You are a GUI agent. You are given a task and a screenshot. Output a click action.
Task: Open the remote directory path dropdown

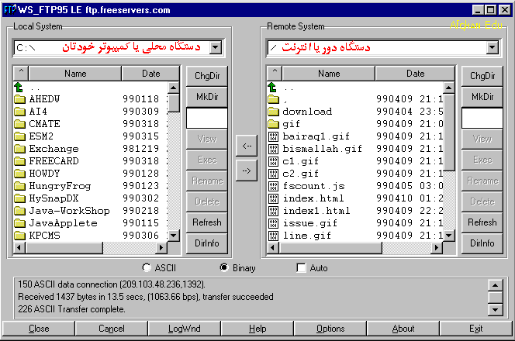pyautogui.click(x=491, y=48)
